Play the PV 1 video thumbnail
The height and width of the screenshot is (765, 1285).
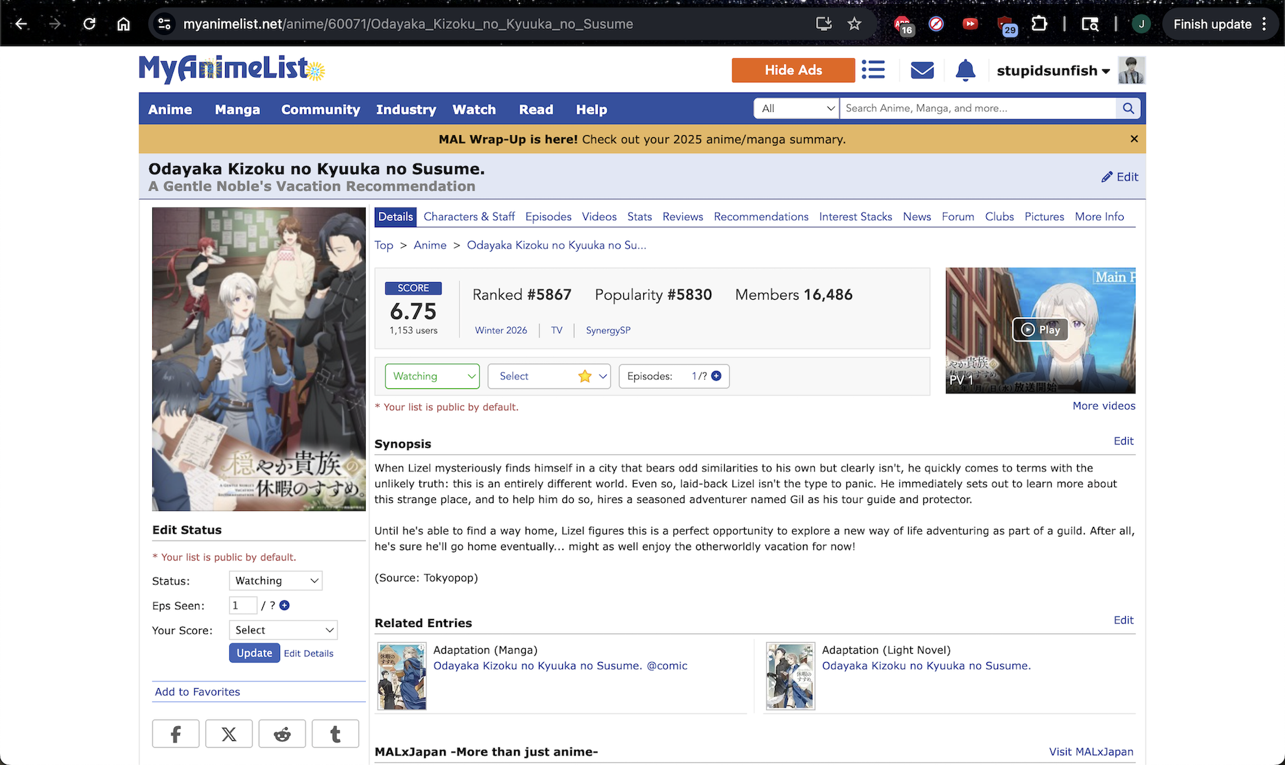point(1040,330)
